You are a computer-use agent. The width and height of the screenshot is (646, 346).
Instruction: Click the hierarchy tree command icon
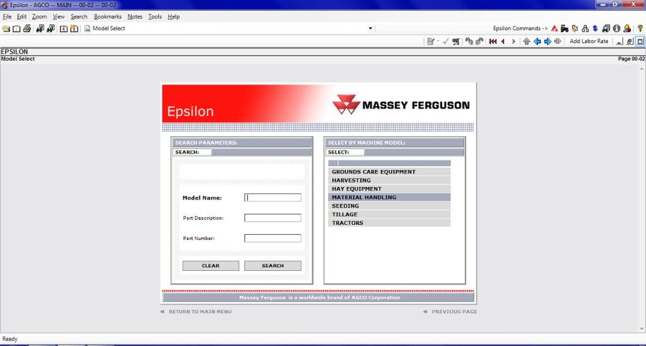585,28
